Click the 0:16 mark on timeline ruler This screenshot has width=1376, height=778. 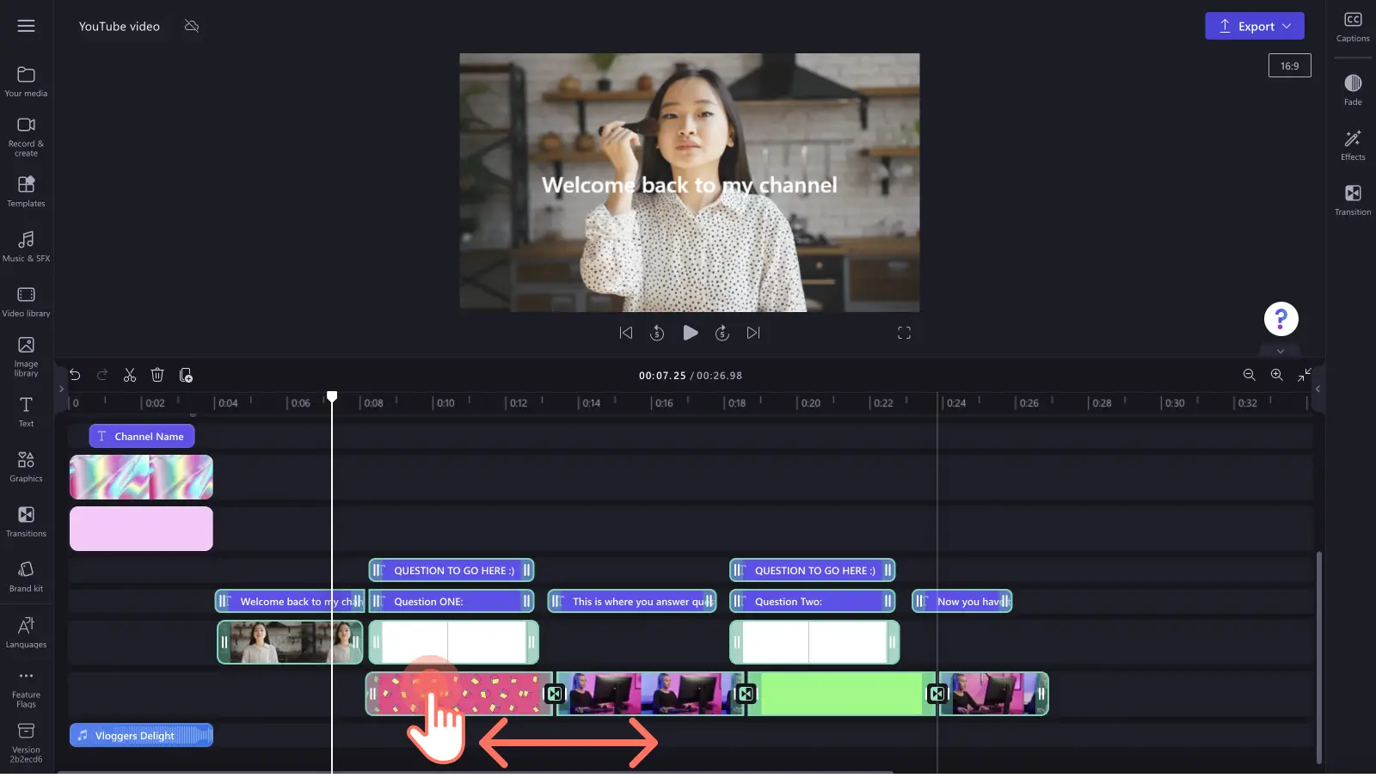[664, 402]
